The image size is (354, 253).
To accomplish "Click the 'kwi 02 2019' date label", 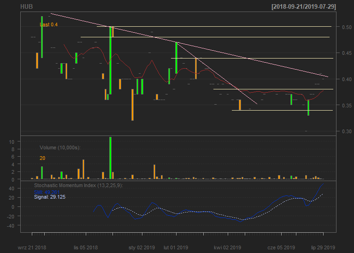I will point(228,247).
